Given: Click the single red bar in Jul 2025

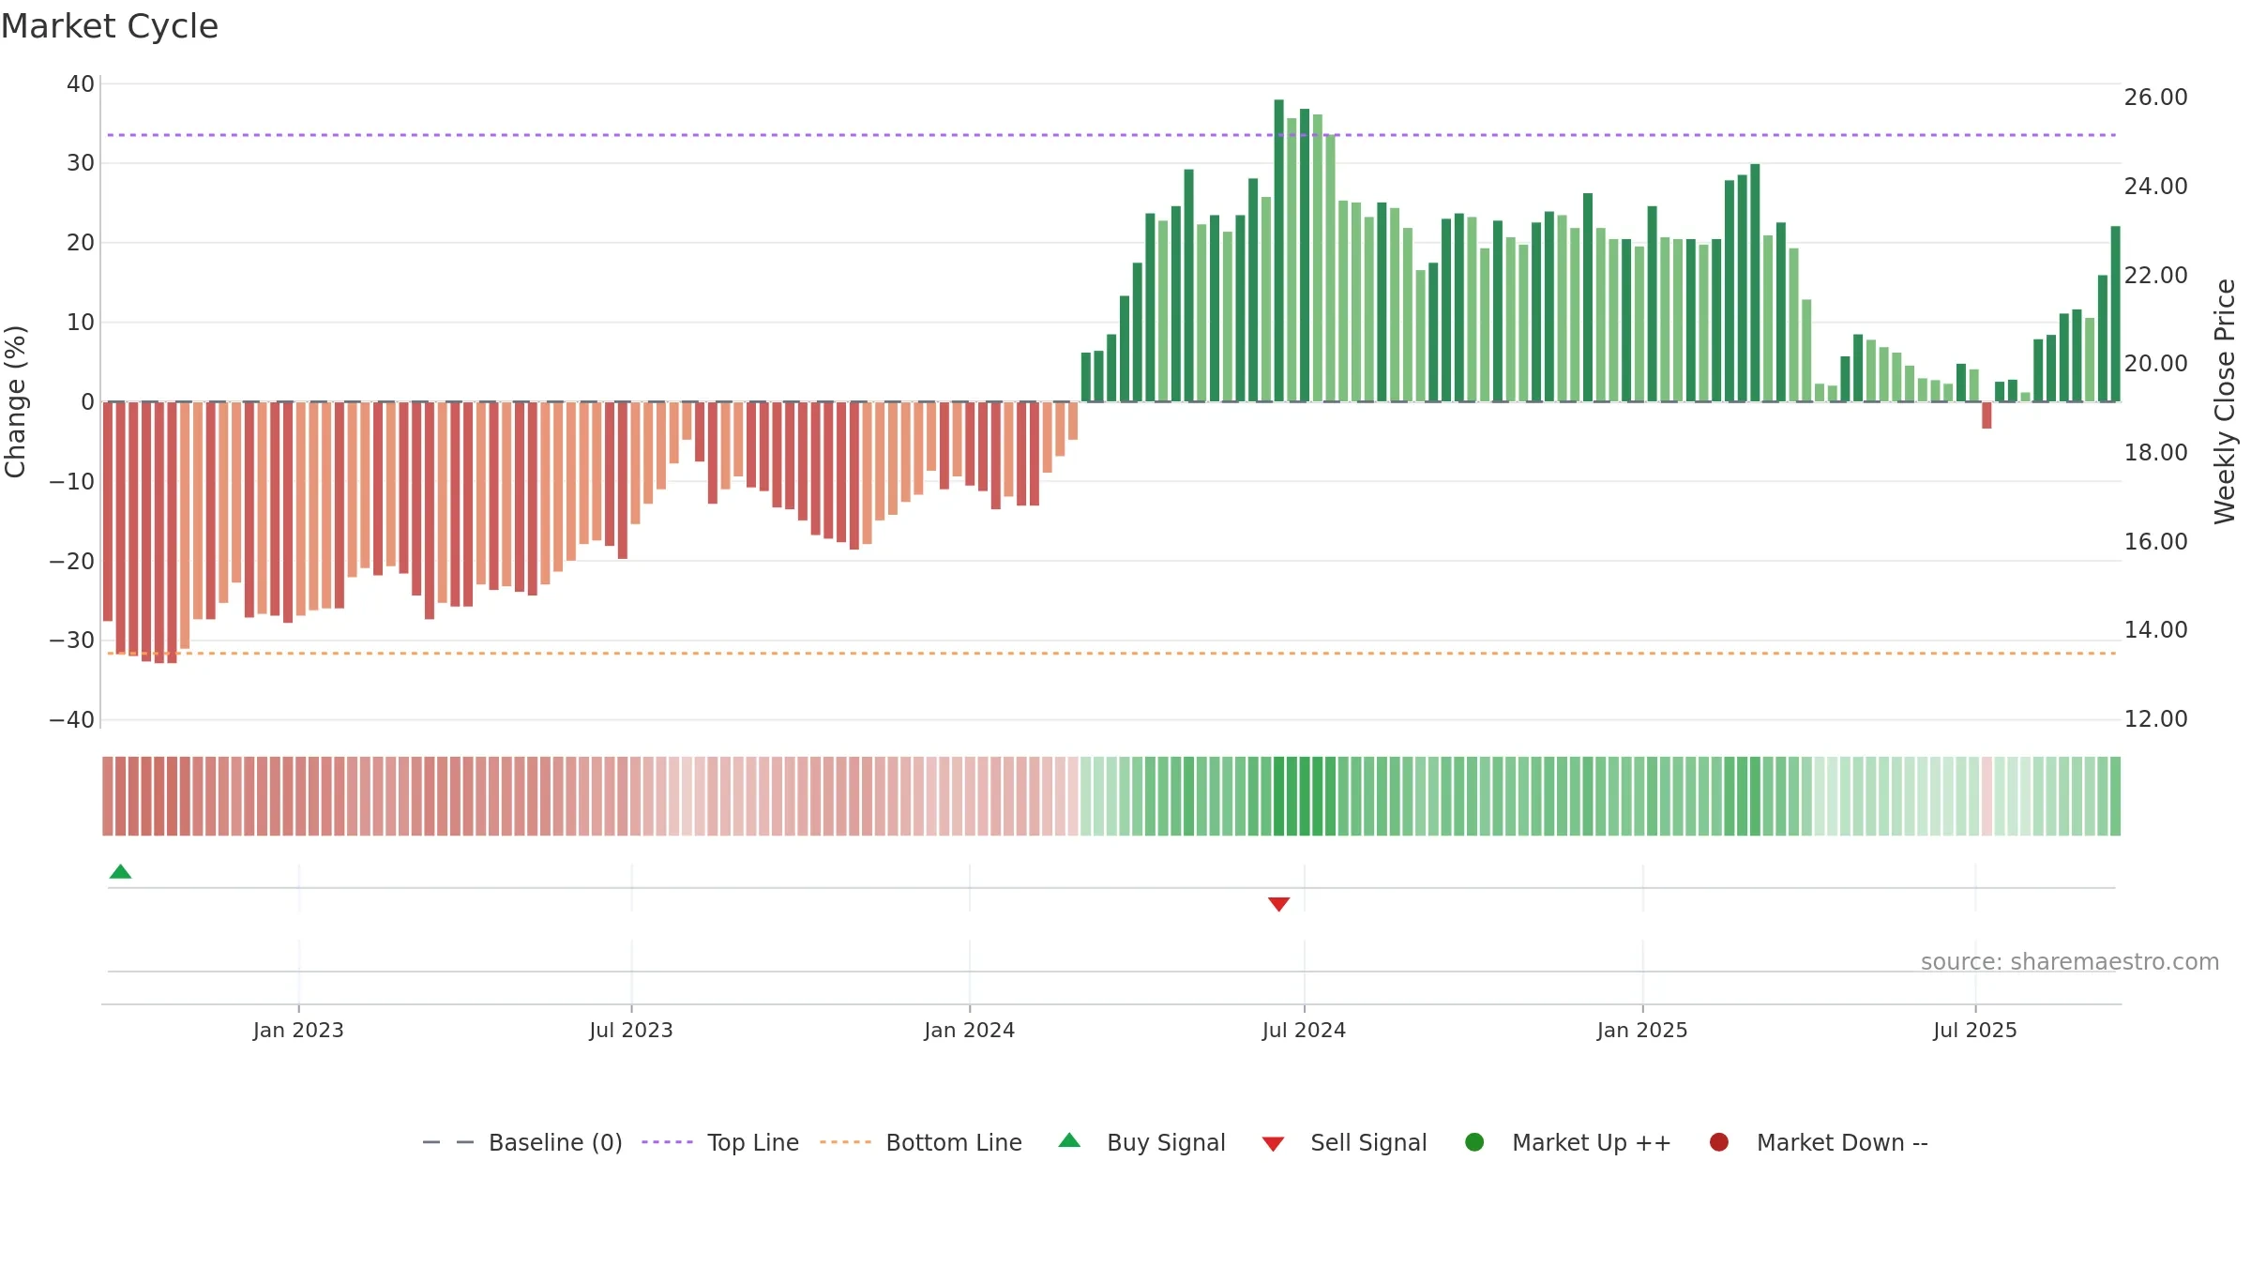Looking at the screenshot, I should coord(1987,415).
